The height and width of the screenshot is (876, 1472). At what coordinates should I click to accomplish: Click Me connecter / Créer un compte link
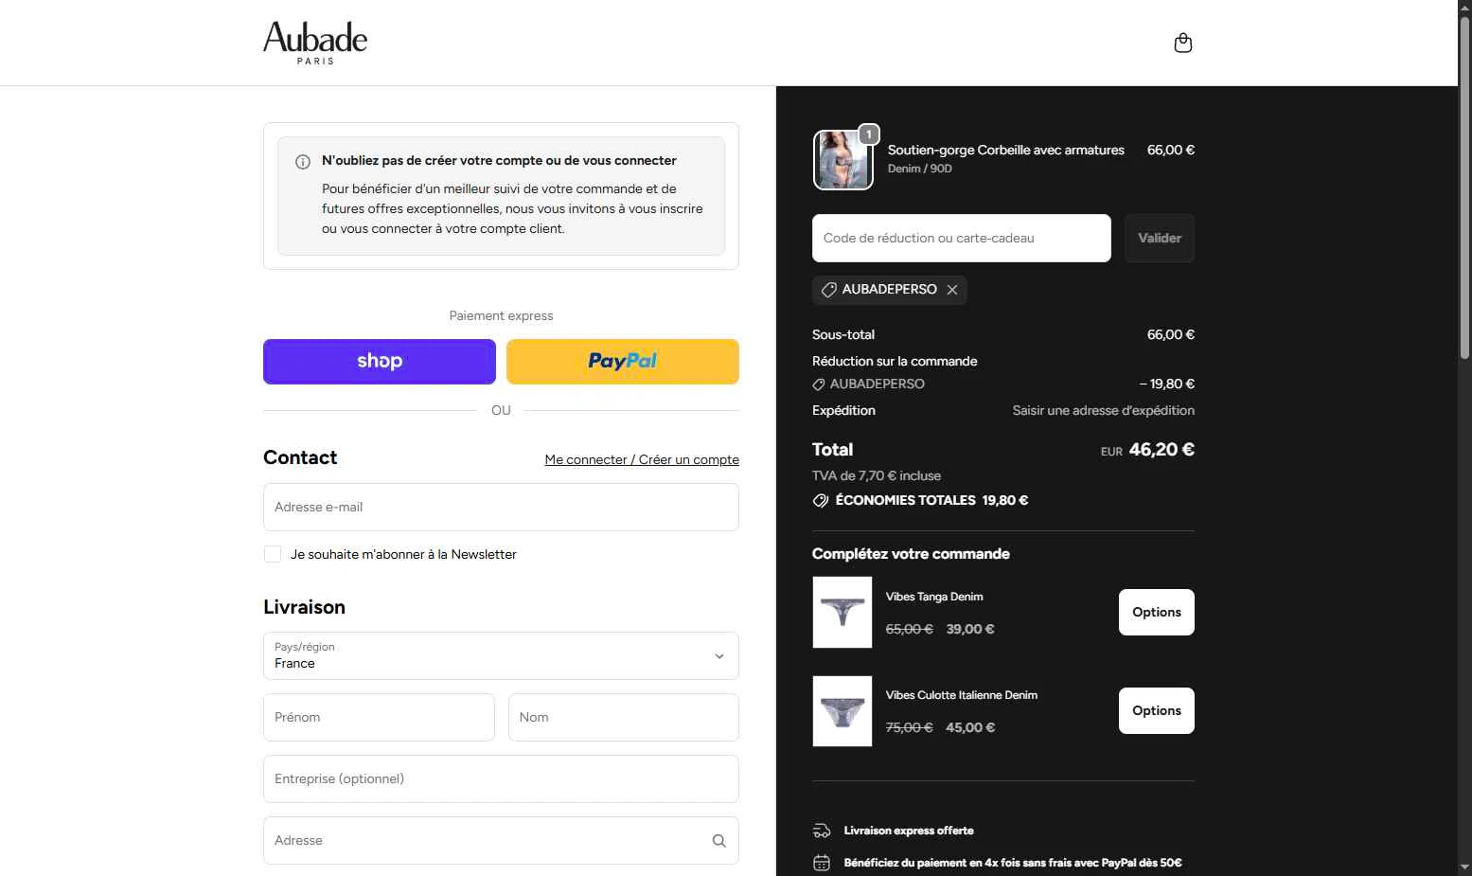[642, 459]
